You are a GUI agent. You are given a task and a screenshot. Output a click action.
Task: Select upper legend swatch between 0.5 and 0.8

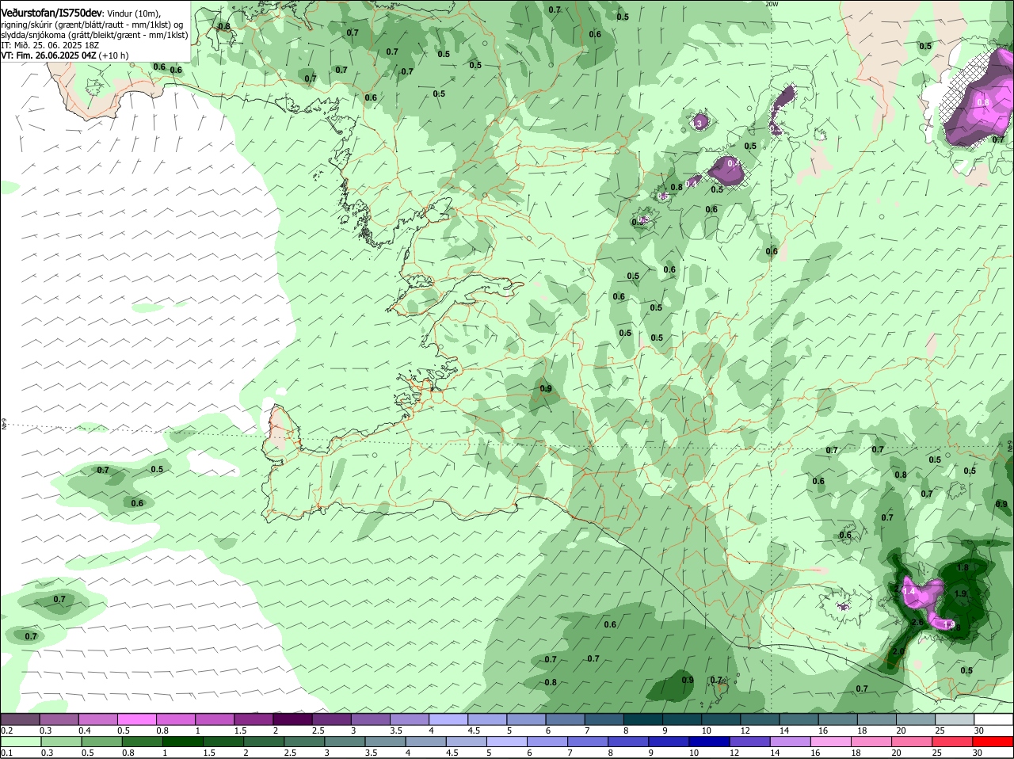pos(137,719)
